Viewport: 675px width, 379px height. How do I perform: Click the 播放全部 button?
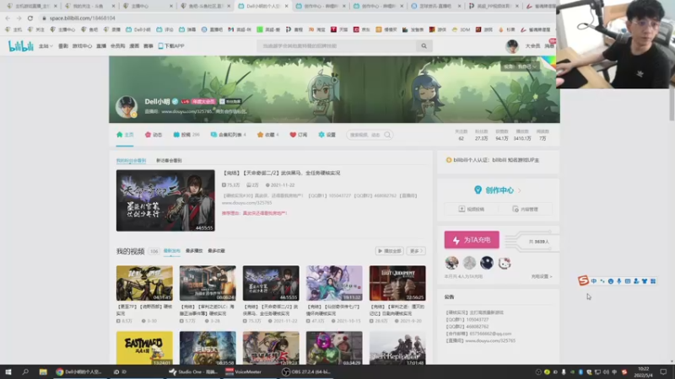pos(389,251)
